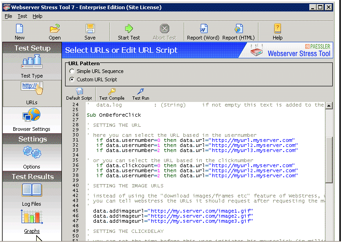Click the Settings section header
This screenshot has height=242, width=341.
[x=32, y=139]
